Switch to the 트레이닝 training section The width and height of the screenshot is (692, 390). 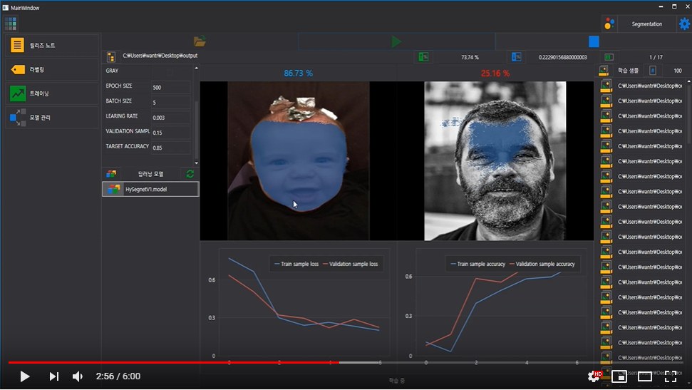pyautogui.click(x=52, y=93)
